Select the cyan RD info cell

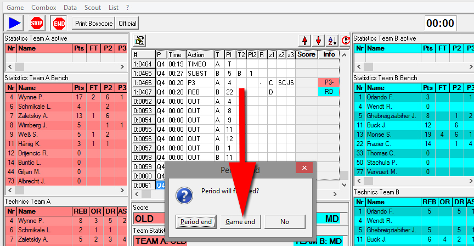329,92
